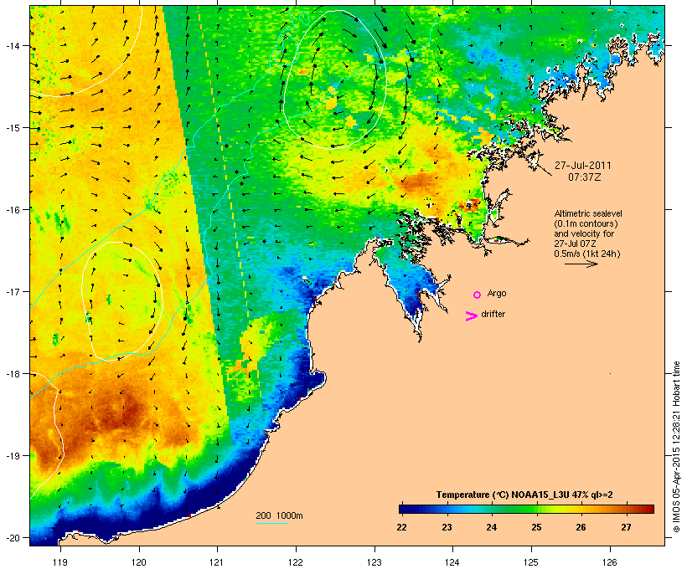Click latitude label -18
The height and width of the screenshot is (569, 687).
[x=12, y=374]
